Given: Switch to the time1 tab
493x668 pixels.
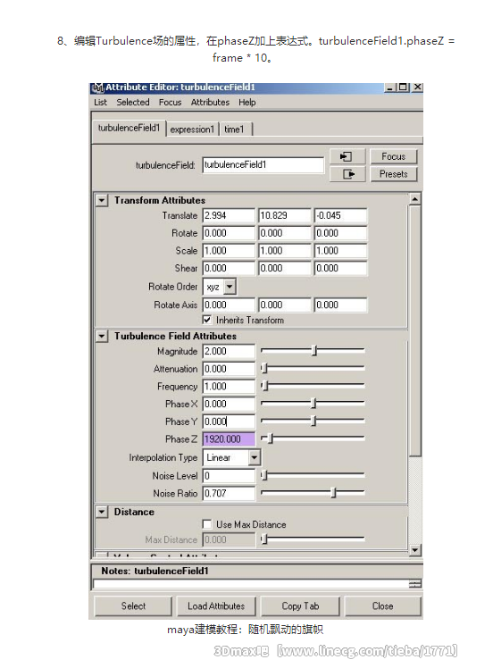Looking at the screenshot, I should pyautogui.click(x=235, y=129).
